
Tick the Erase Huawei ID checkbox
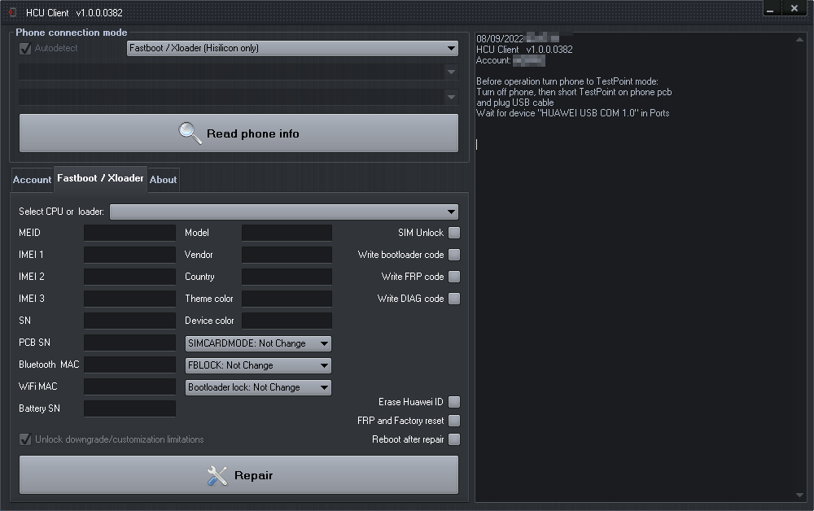click(x=454, y=402)
